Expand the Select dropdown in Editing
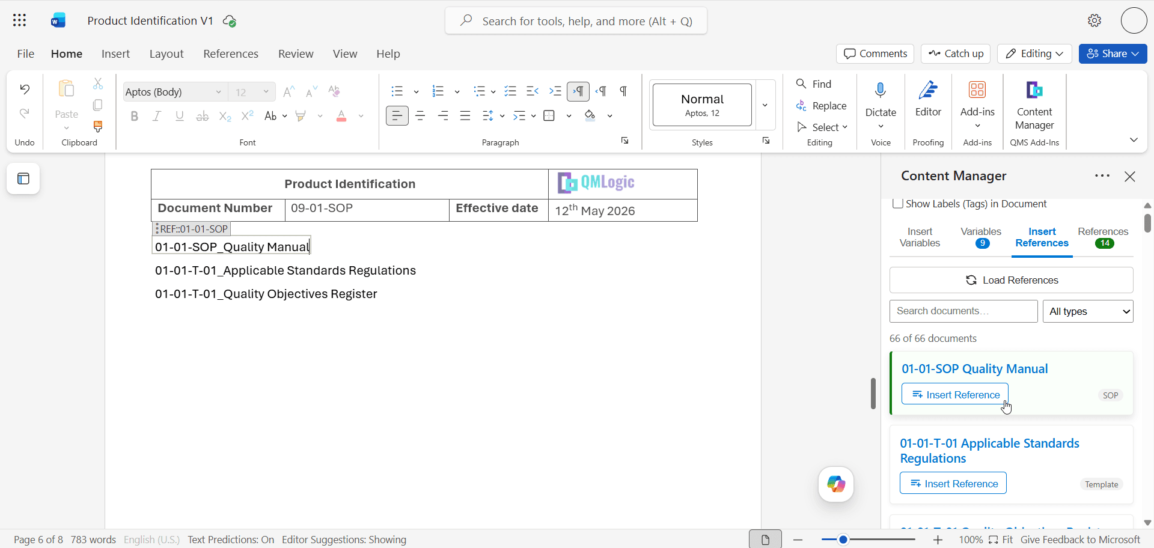 point(822,127)
